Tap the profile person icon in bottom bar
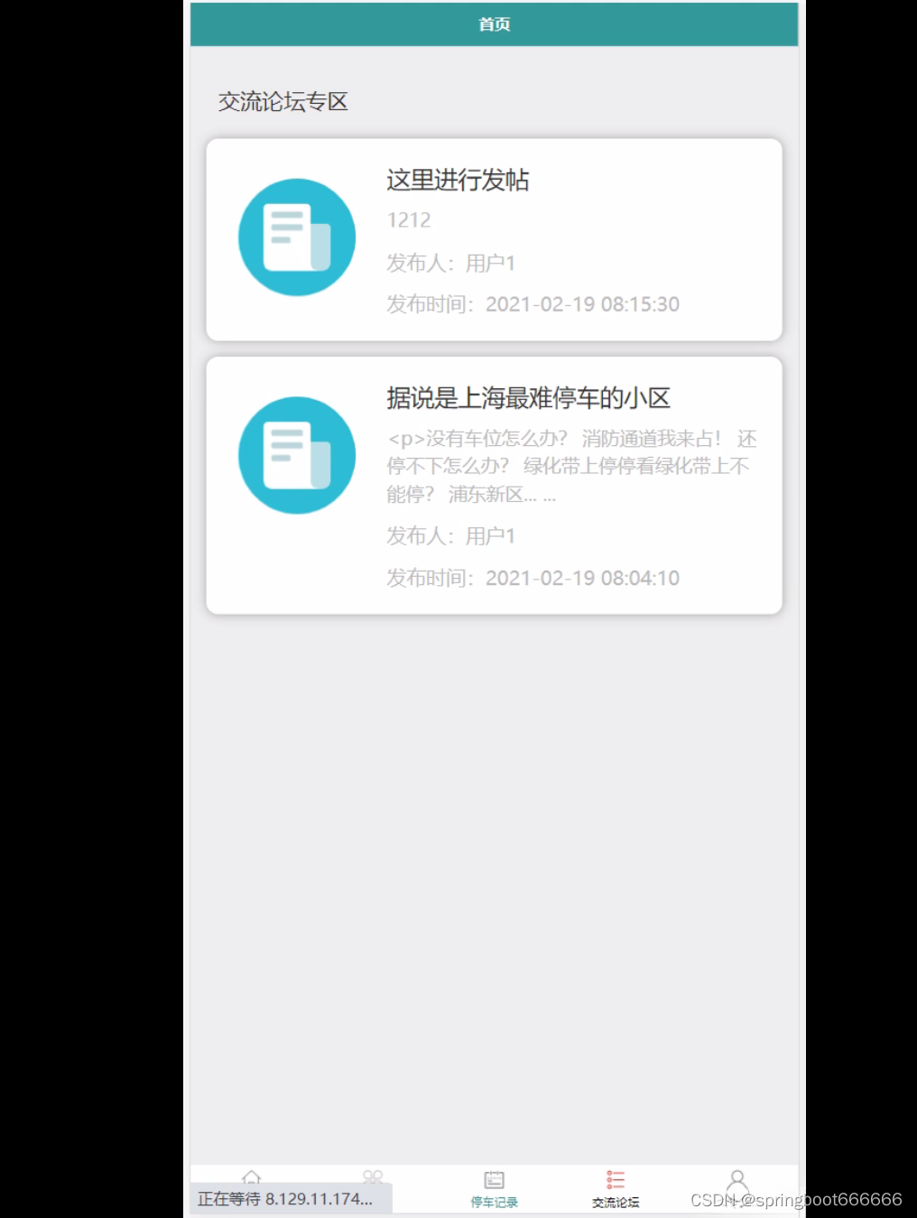Image resolution: width=917 pixels, height=1218 pixels. pyautogui.click(x=736, y=1182)
